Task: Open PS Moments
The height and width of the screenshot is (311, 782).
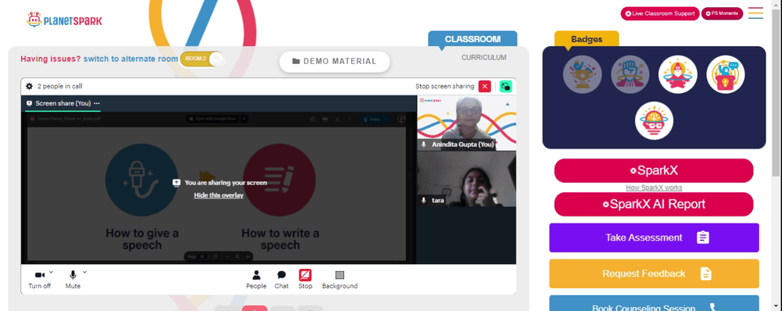Action: pos(722,13)
